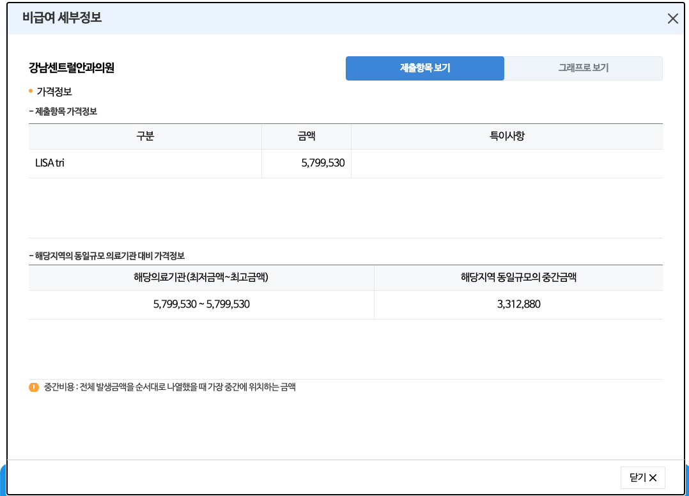Click the X icon in the dialog header

[x=672, y=19]
